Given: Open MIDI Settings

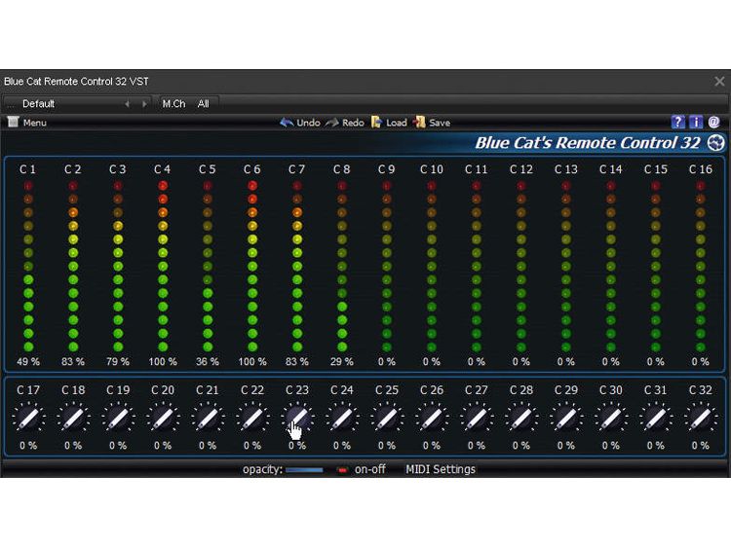Looking at the screenshot, I should click(441, 469).
